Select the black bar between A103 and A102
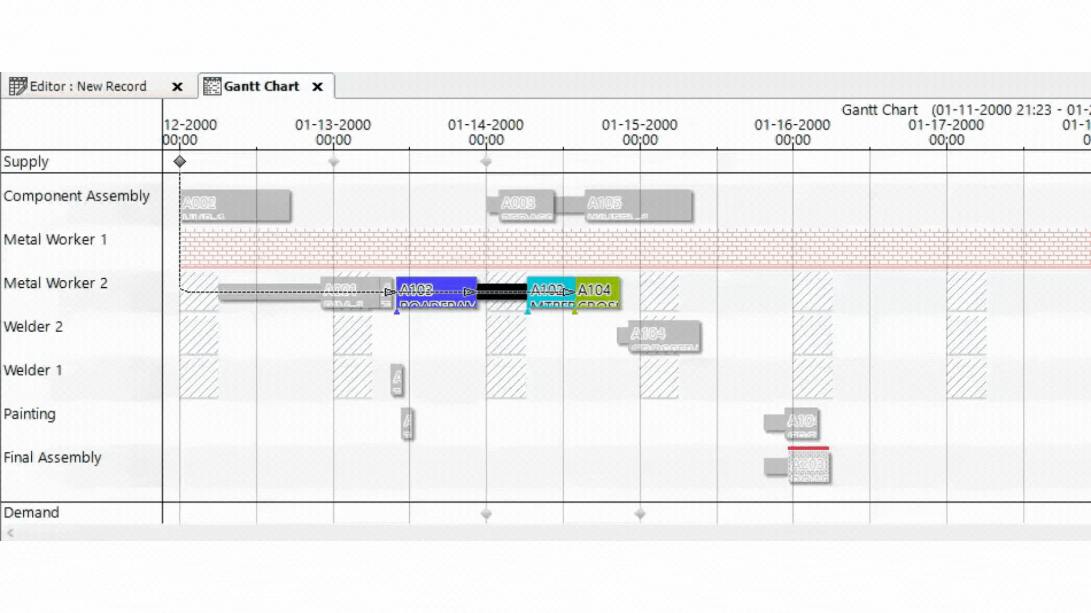The height and width of the screenshot is (613, 1091). tap(502, 292)
